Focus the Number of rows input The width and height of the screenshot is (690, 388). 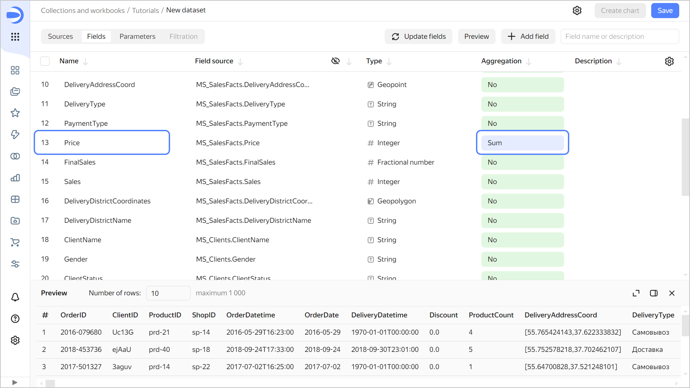pos(168,293)
